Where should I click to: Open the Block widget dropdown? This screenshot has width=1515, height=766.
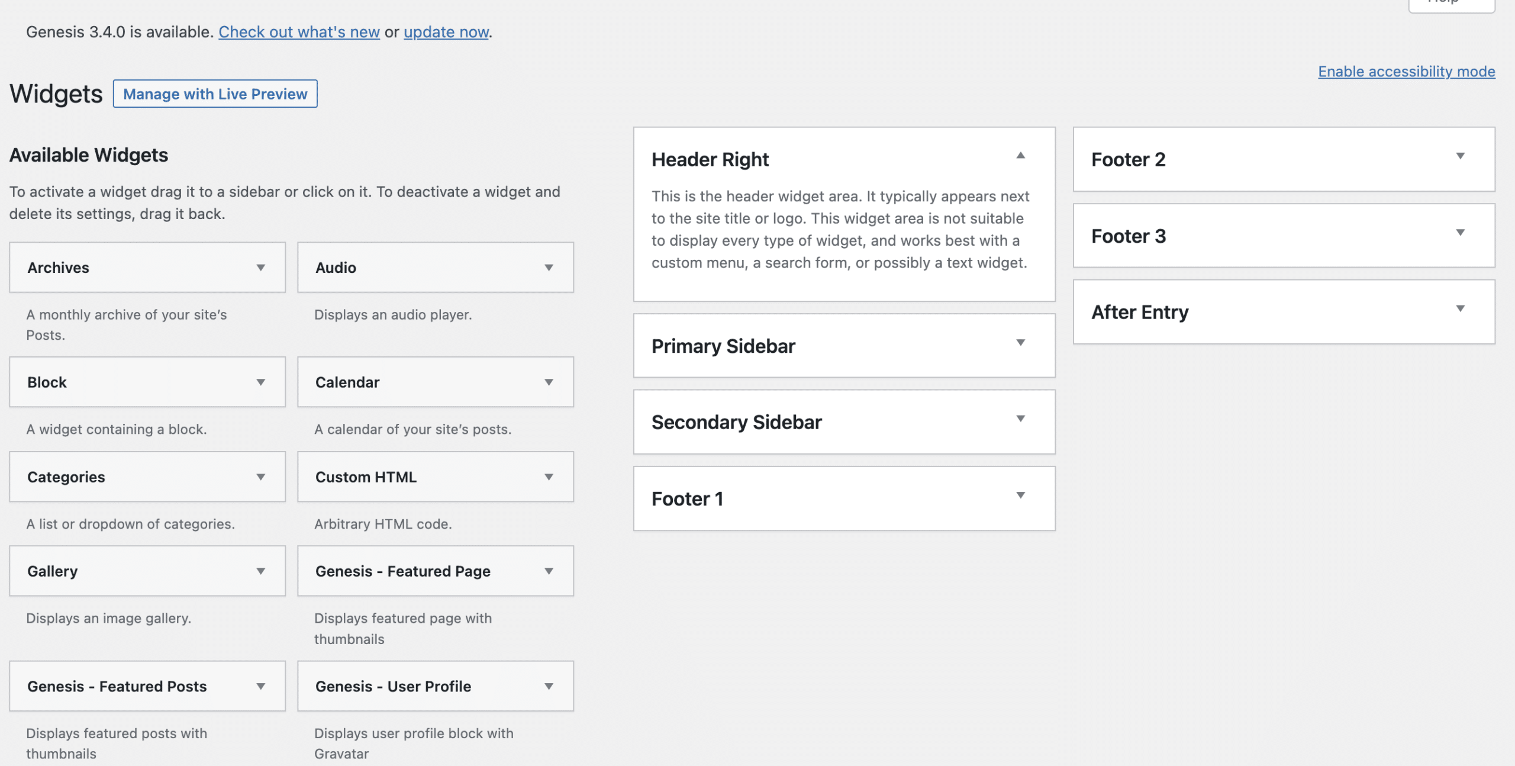coord(261,382)
